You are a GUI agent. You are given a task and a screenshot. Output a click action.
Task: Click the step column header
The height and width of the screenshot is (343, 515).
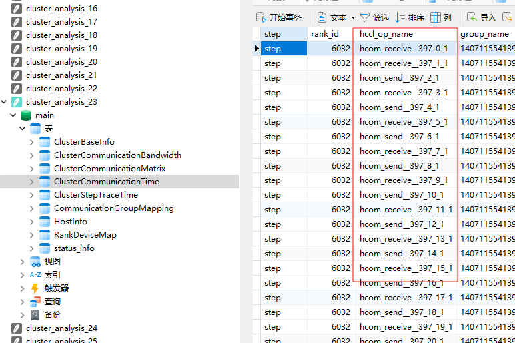[x=284, y=34]
